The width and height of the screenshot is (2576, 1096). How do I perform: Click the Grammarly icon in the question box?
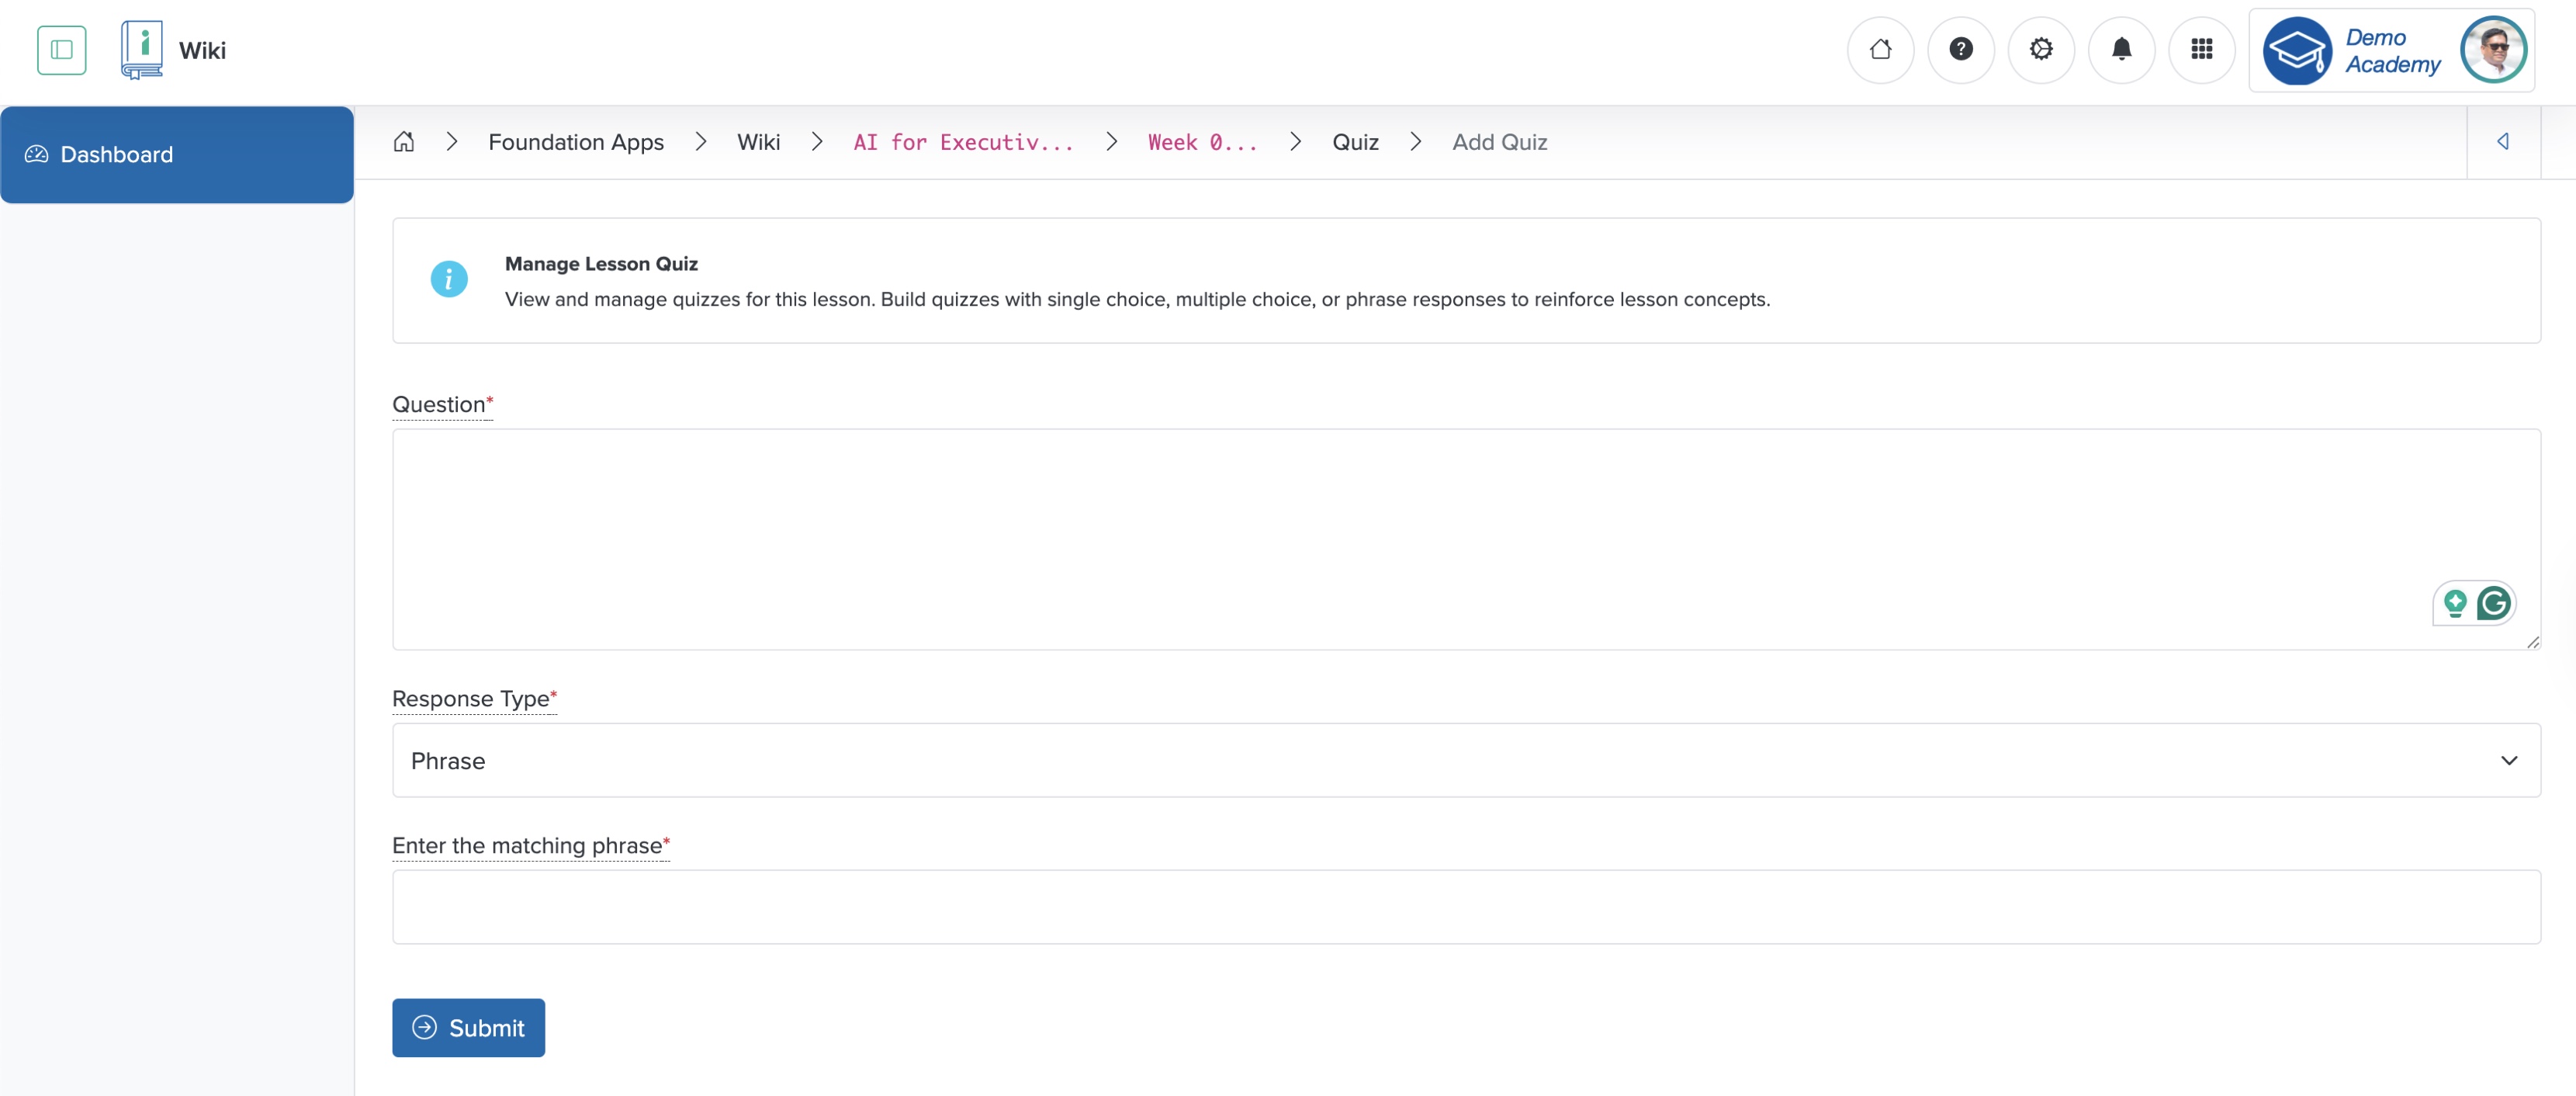click(x=2495, y=604)
